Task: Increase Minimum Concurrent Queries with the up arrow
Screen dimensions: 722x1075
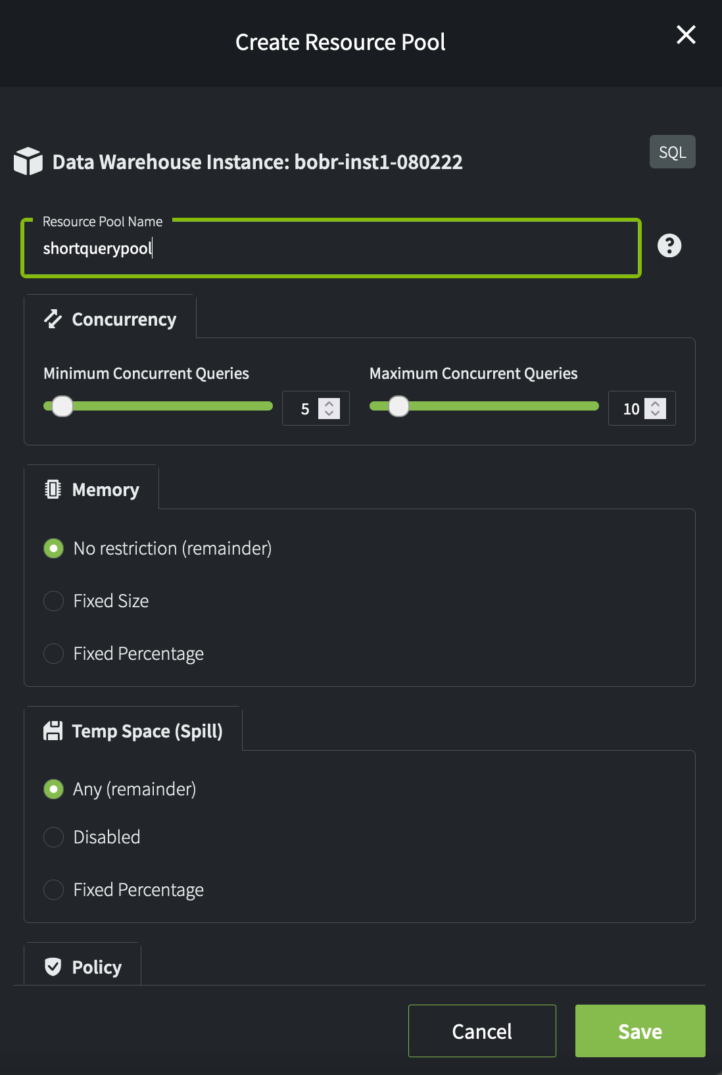Action: pos(327,403)
